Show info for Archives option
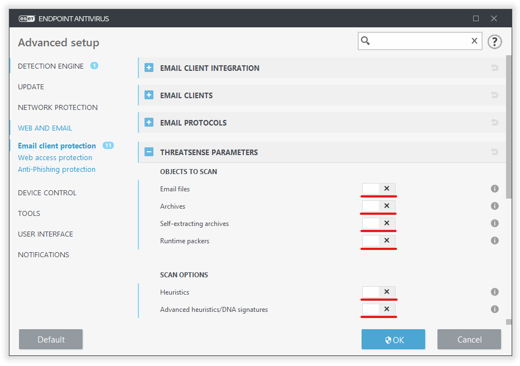 (494, 206)
